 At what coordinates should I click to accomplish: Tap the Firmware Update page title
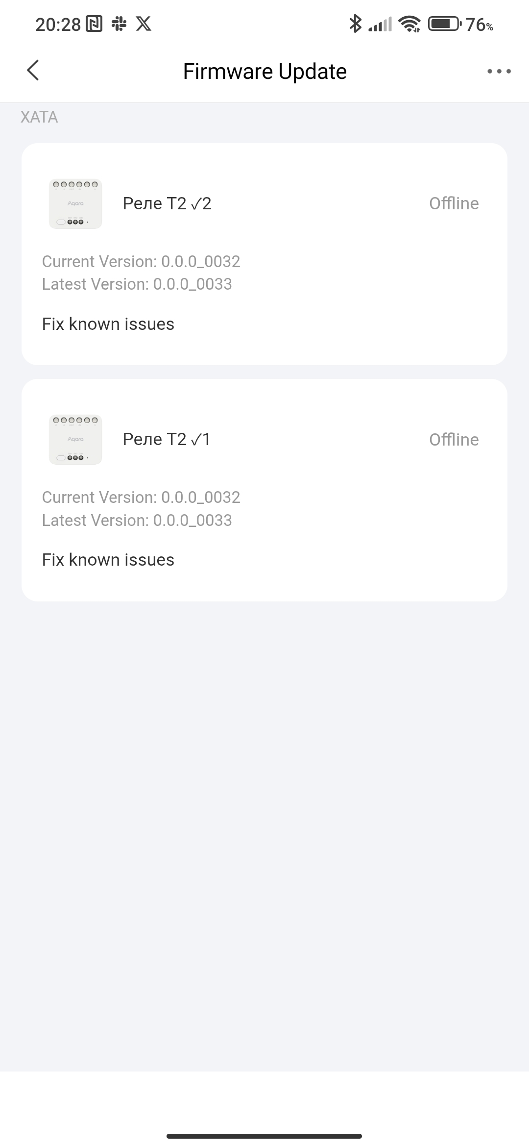264,72
